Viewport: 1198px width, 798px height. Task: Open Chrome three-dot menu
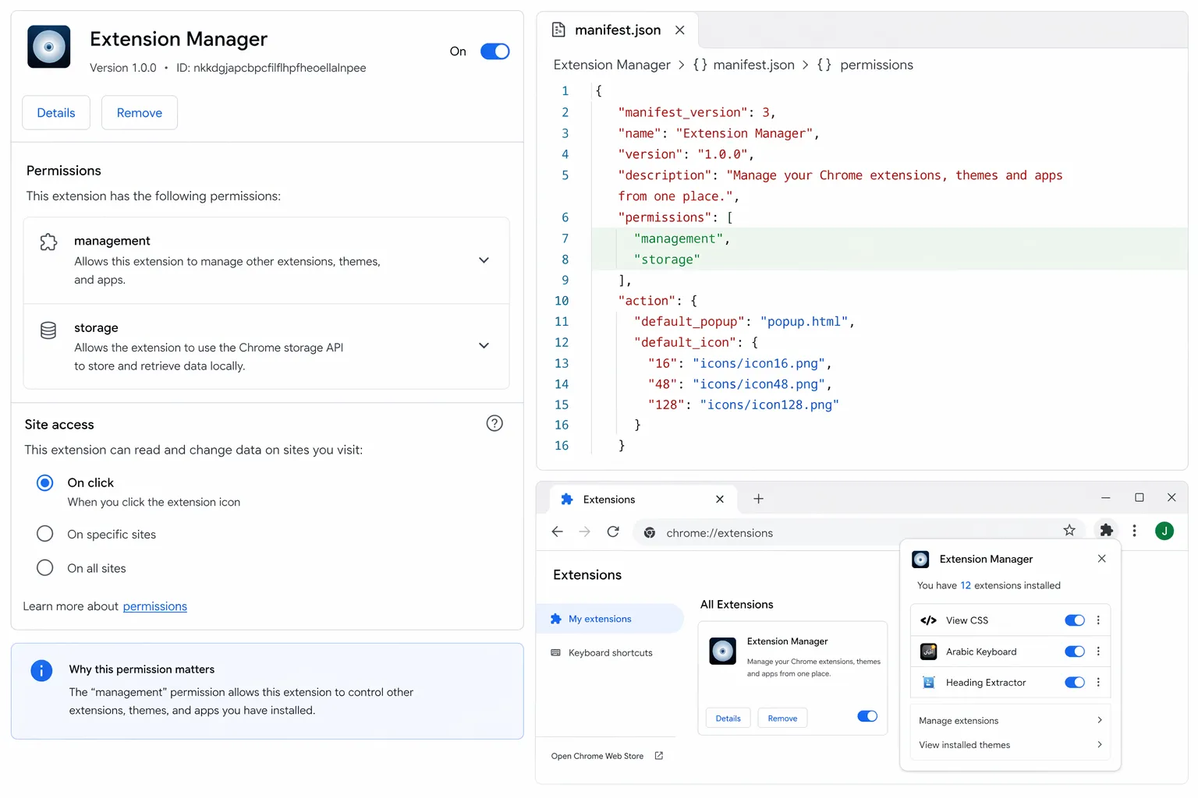click(1134, 531)
